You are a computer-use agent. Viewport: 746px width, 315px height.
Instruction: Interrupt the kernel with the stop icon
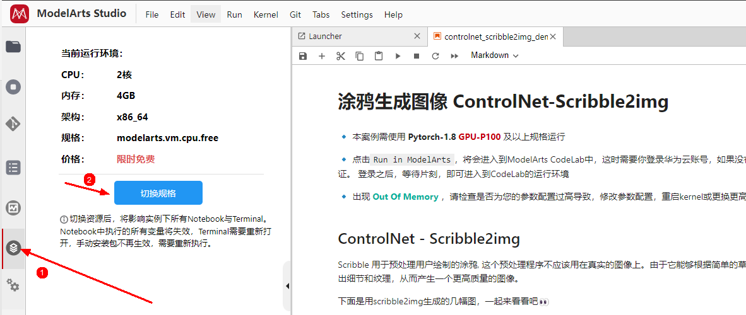coord(417,56)
